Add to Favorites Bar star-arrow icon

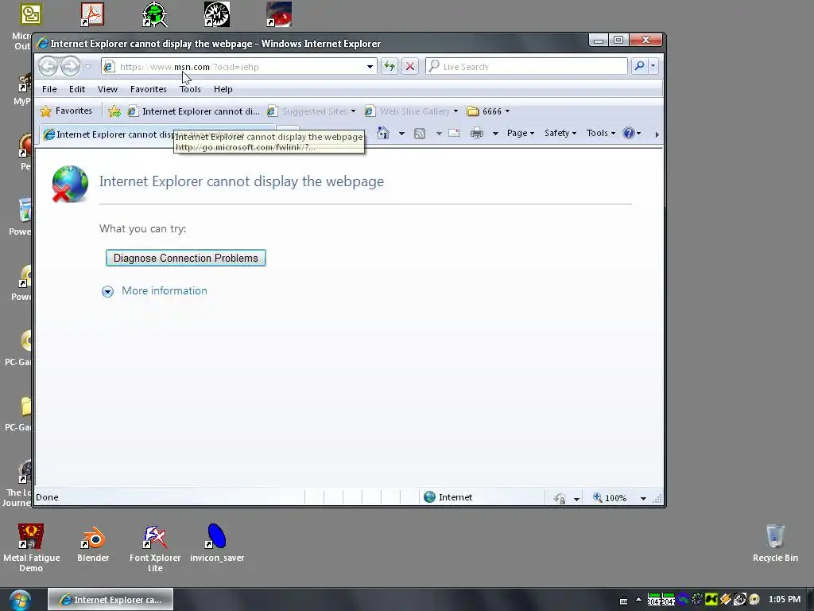pyautogui.click(x=114, y=111)
